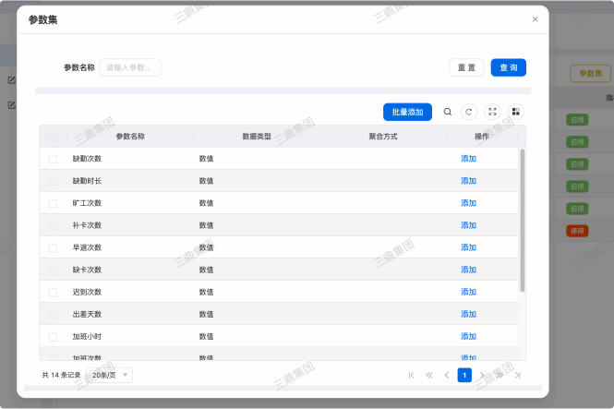Open the 20条/页 page size dropdown

pyautogui.click(x=112, y=375)
